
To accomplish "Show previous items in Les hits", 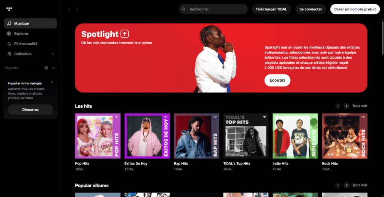I will (338, 106).
